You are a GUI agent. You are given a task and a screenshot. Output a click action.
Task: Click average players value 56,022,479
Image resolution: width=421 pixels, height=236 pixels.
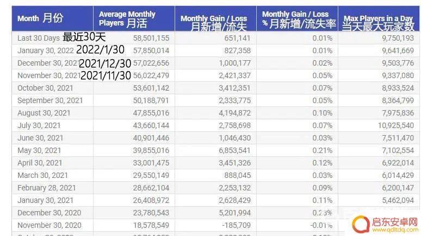point(151,75)
